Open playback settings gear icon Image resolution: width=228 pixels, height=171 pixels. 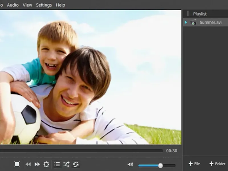coord(46,164)
